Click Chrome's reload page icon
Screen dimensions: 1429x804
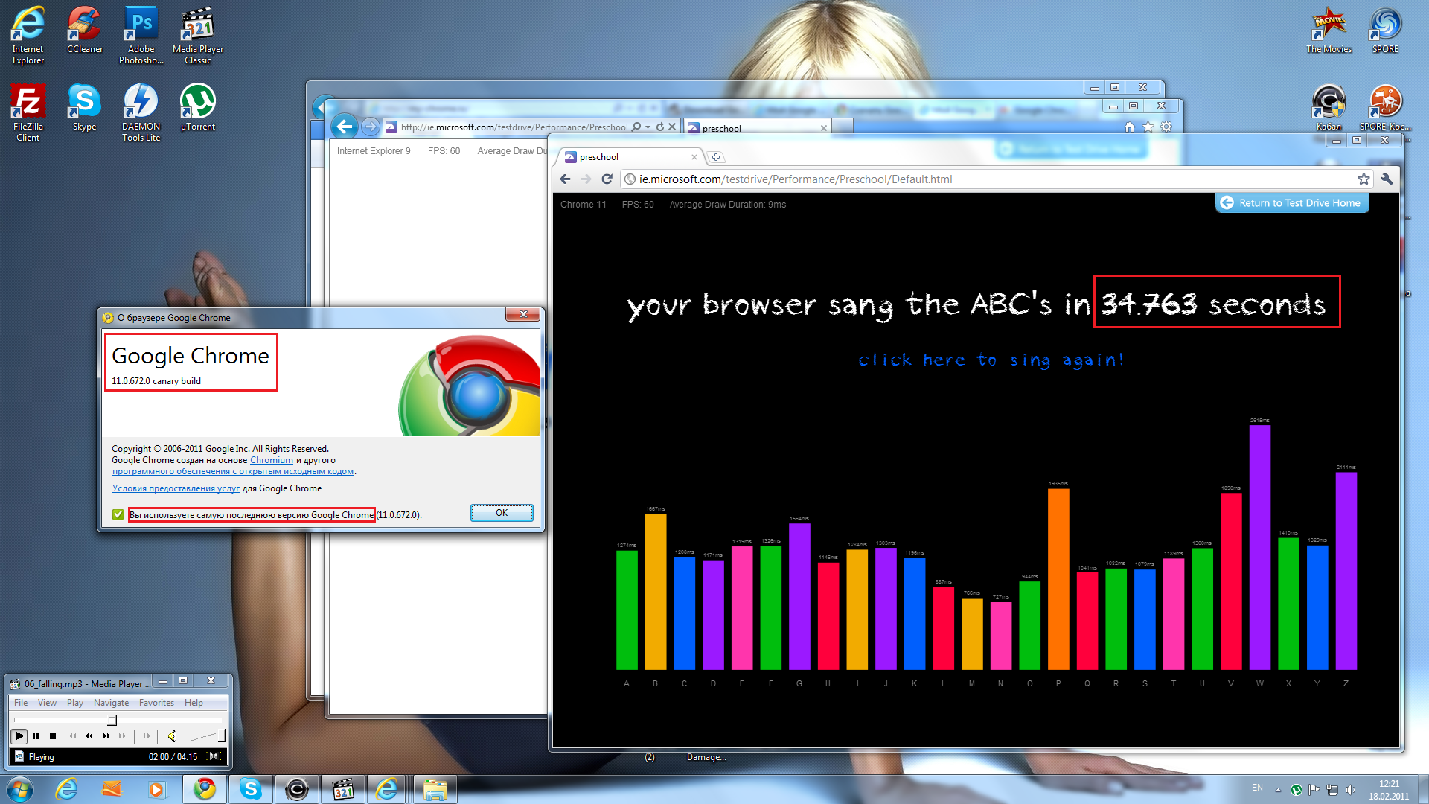pyautogui.click(x=607, y=179)
